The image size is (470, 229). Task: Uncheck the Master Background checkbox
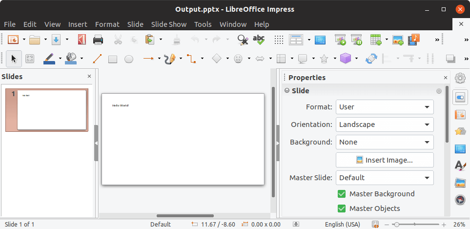[x=342, y=194]
